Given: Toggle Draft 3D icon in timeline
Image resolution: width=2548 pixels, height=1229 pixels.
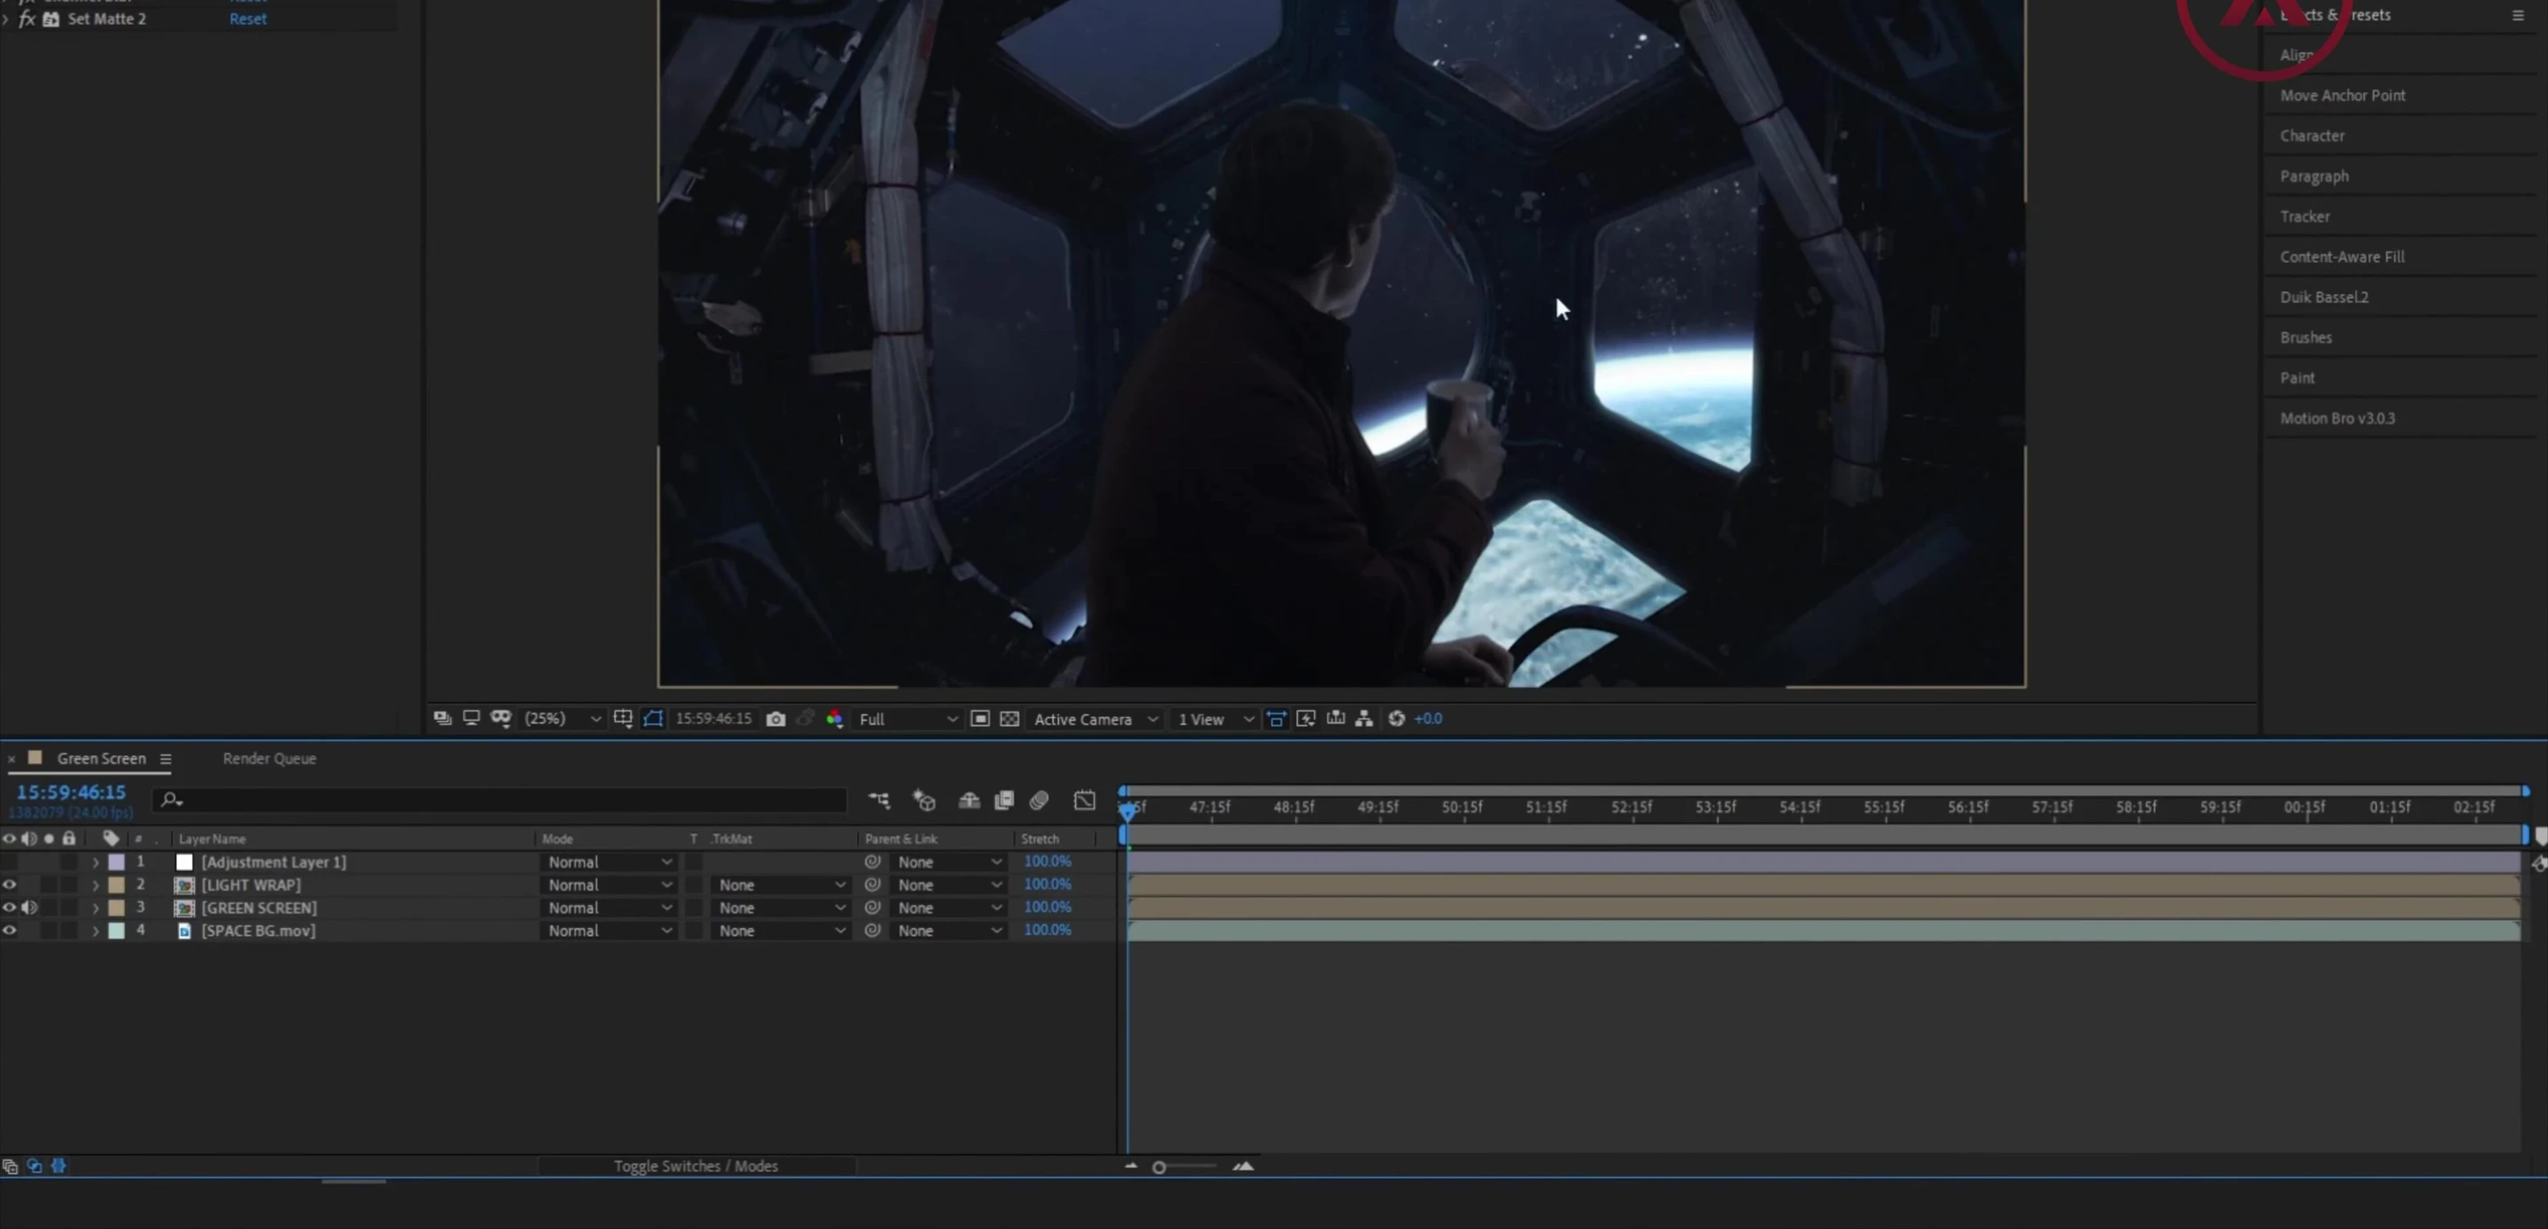Looking at the screenshot, I should [x=923, y=800].
